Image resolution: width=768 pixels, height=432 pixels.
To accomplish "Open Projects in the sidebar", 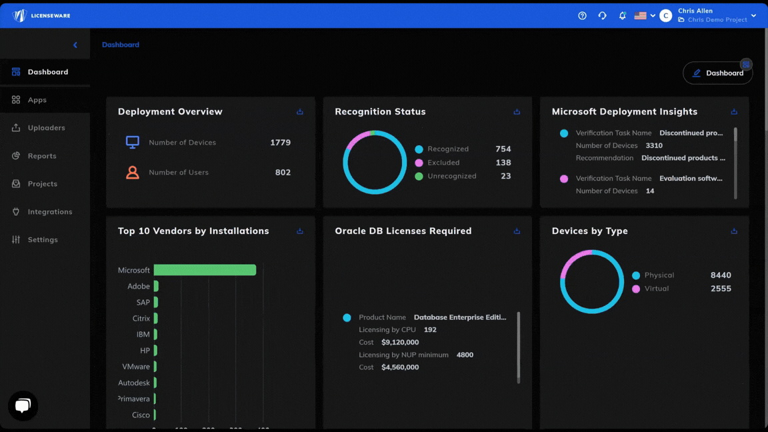I will [45, 184].
